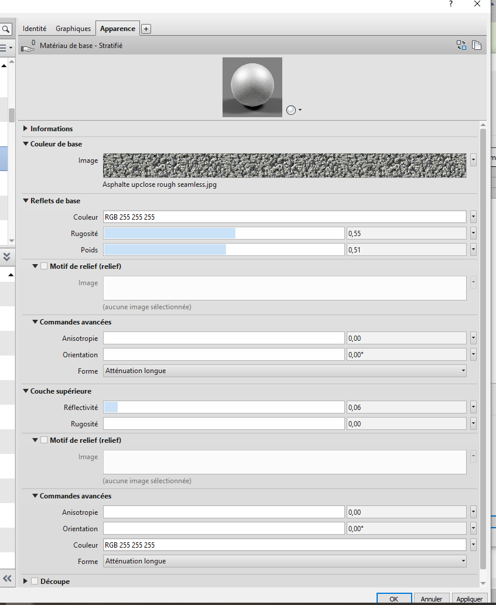This screenshot has height=605, width=496.
Task: Open the preview render options circle icon
Action: [x=290, y=110]
